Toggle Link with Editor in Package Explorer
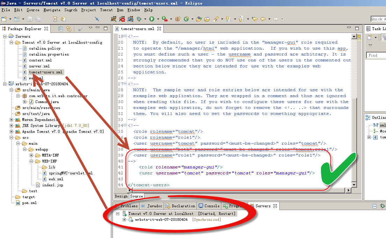Image resolution: width=386 pixels, height=238 pixels. [69, 29]
